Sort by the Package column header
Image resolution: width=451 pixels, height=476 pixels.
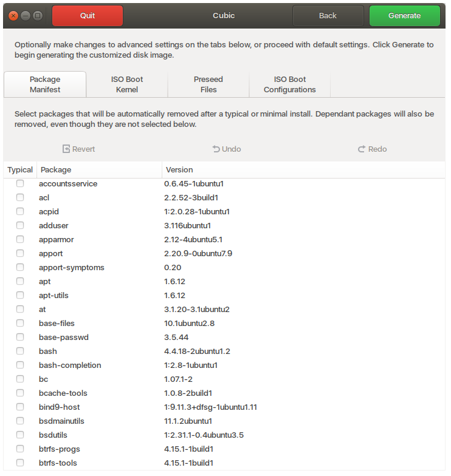coord(99,170)
